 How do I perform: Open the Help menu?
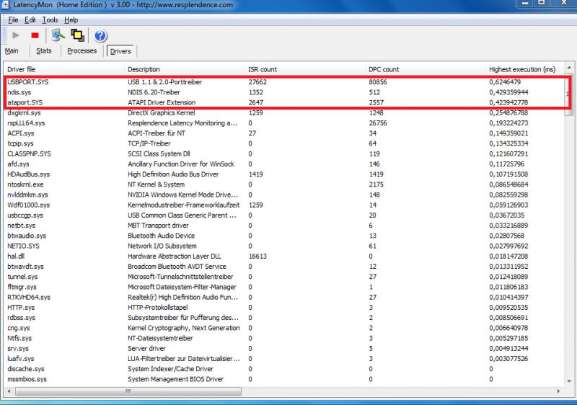click(x=71, y=20)
